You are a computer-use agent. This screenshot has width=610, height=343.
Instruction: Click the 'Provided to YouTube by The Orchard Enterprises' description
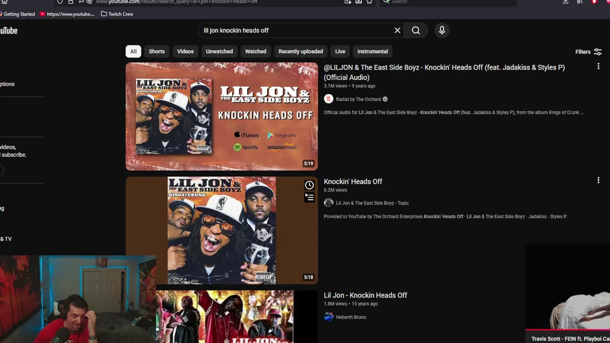[x=445, y=217]
